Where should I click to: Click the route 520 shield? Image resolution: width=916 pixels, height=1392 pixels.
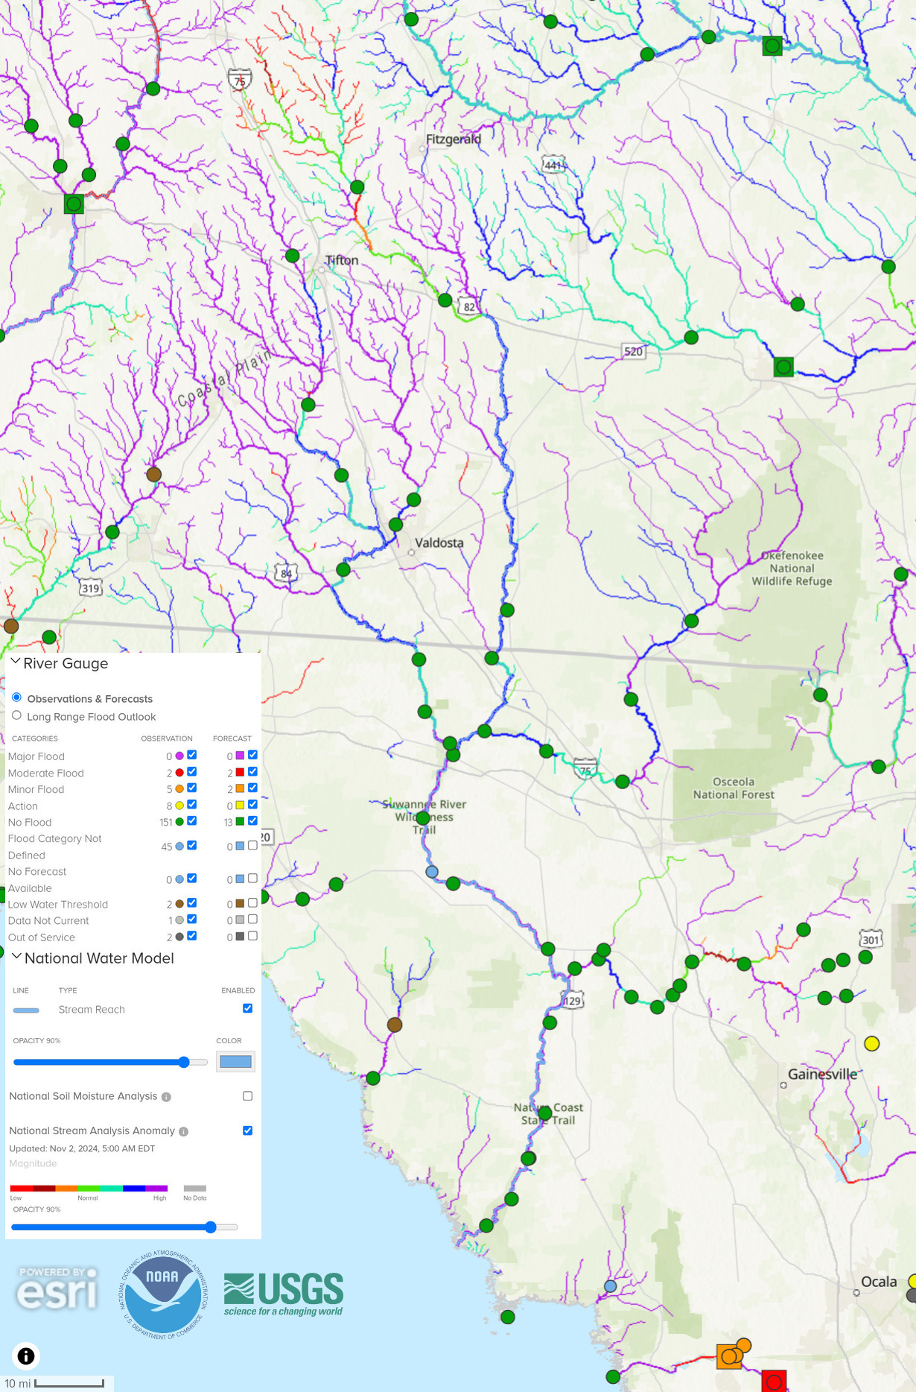pyautogui.click(x=634, y=351)
